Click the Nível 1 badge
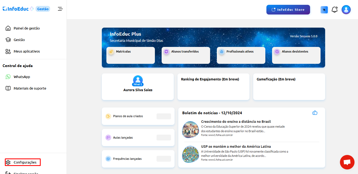 click(138, 84)
